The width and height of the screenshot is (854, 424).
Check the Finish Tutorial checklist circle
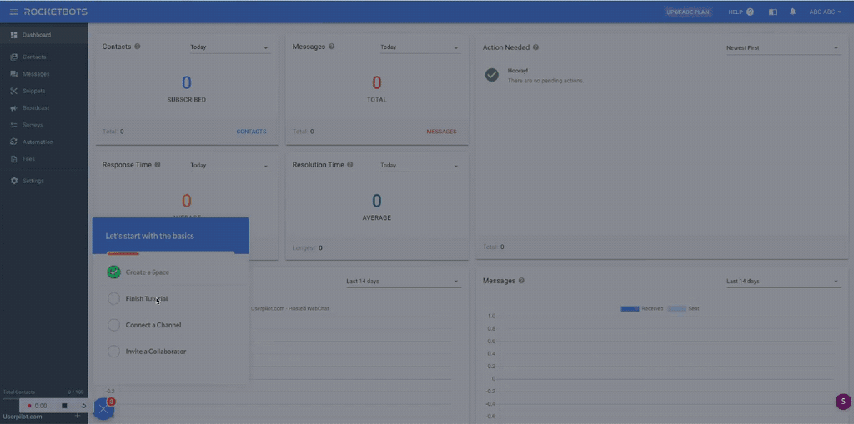pyautogui.click(x=114, y=298)
